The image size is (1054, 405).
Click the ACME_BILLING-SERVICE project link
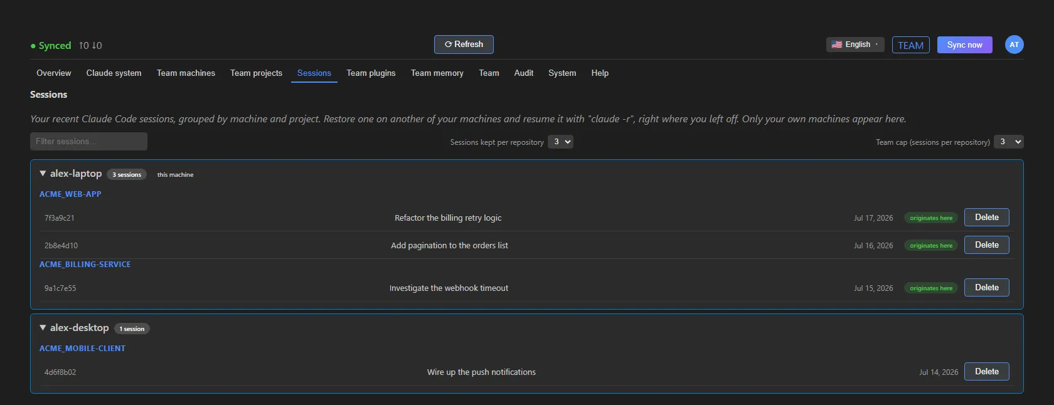(x=85, y=265)
